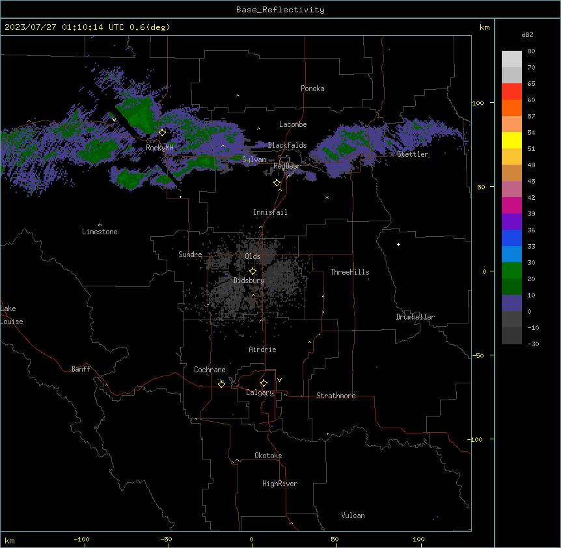Click the Vulcan town label
The image size is (561, 548).
point(353,515)
